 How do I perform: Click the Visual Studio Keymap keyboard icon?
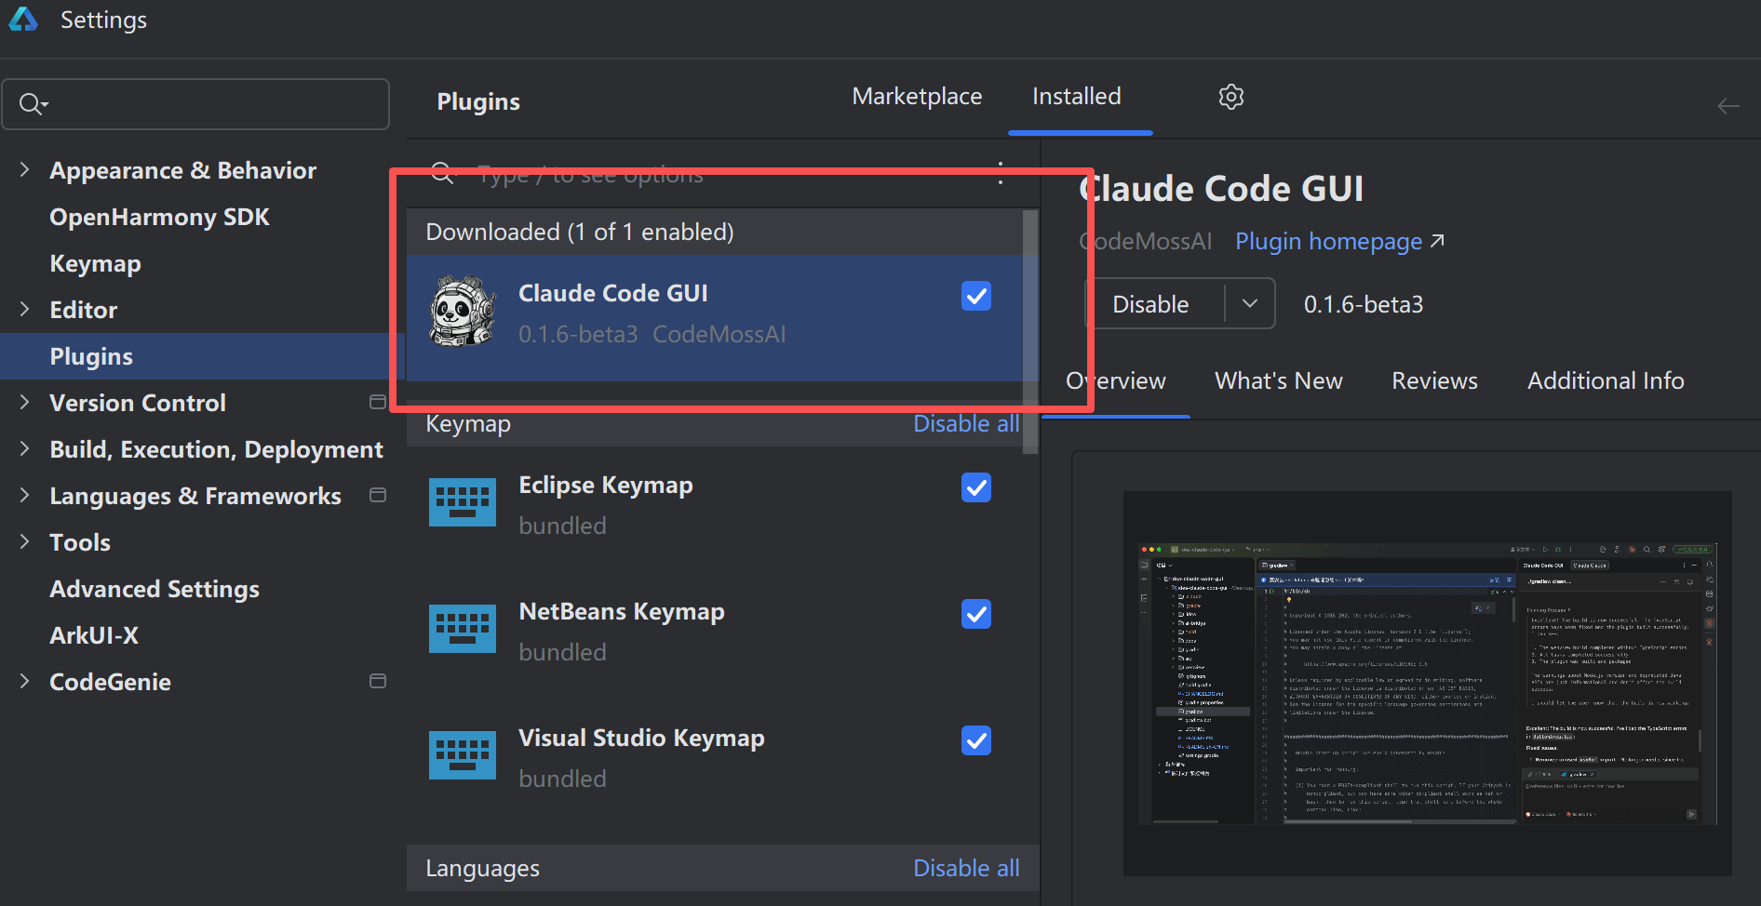pos(463,755)
